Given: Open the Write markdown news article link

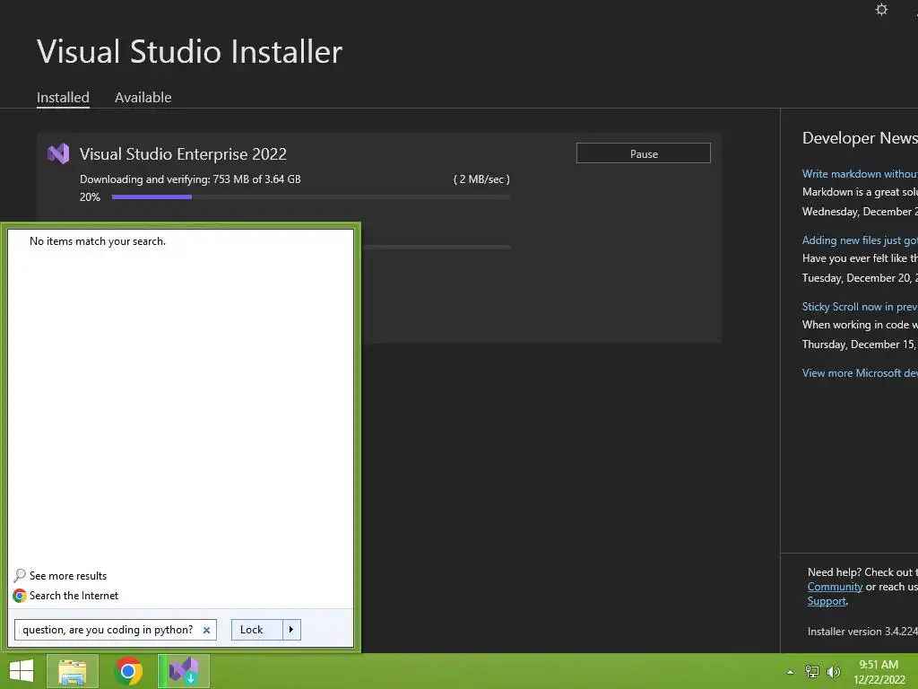Looking at the screenshot, I should (x=860, y=174).
